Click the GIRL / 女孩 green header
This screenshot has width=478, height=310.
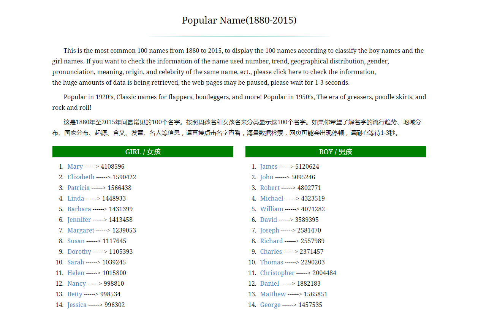tap(143, 152)
